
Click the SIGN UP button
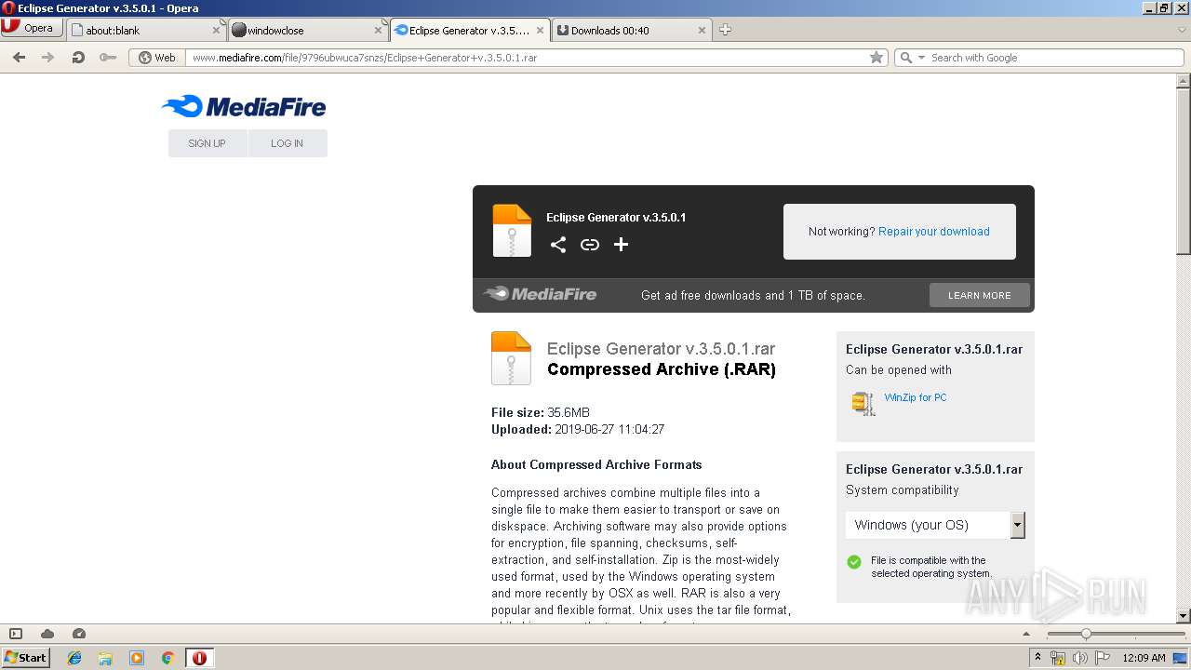tap(207, 143)
